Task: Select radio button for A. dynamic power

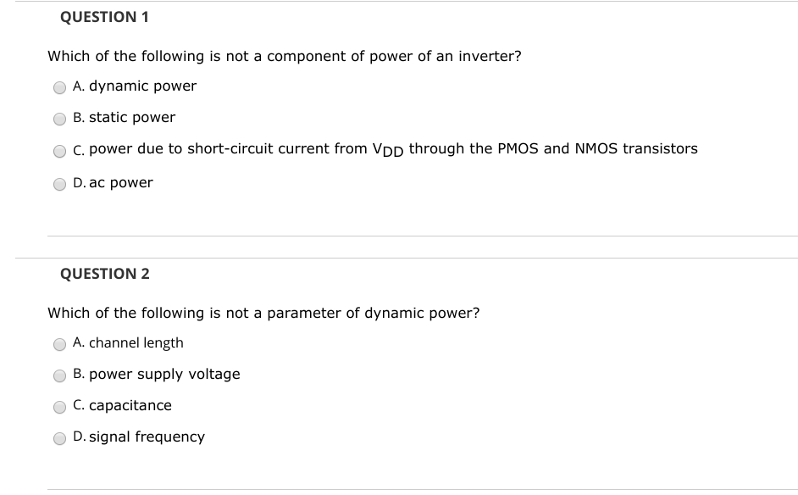Action: pos(58,86)
